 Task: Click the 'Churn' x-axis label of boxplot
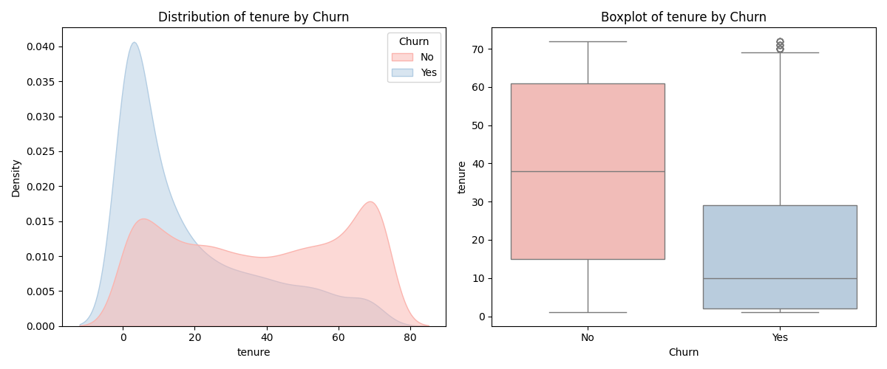(x=683, y=353)
